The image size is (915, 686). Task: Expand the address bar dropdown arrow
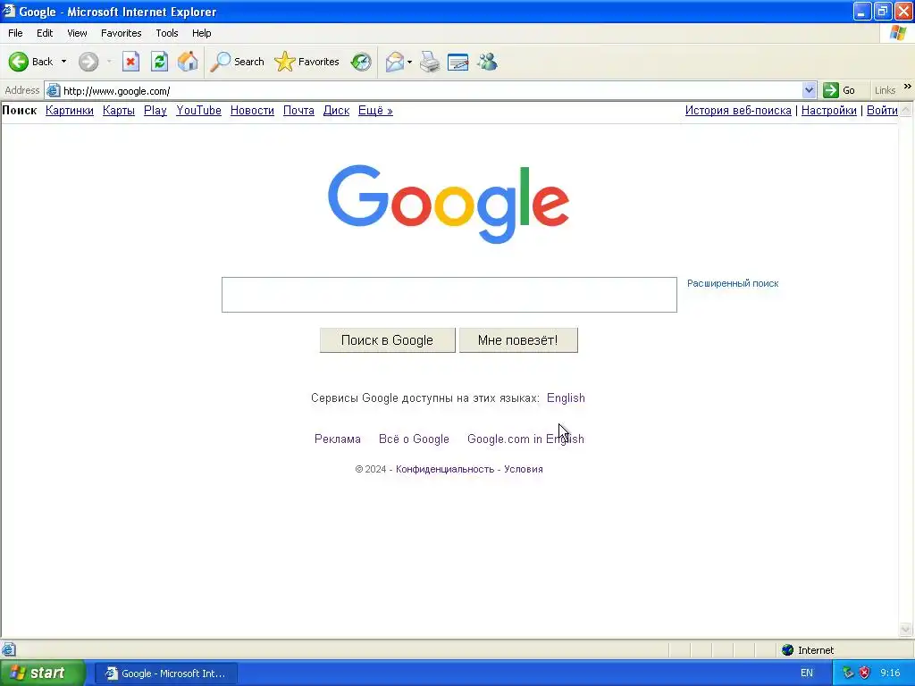pos(809,90)
